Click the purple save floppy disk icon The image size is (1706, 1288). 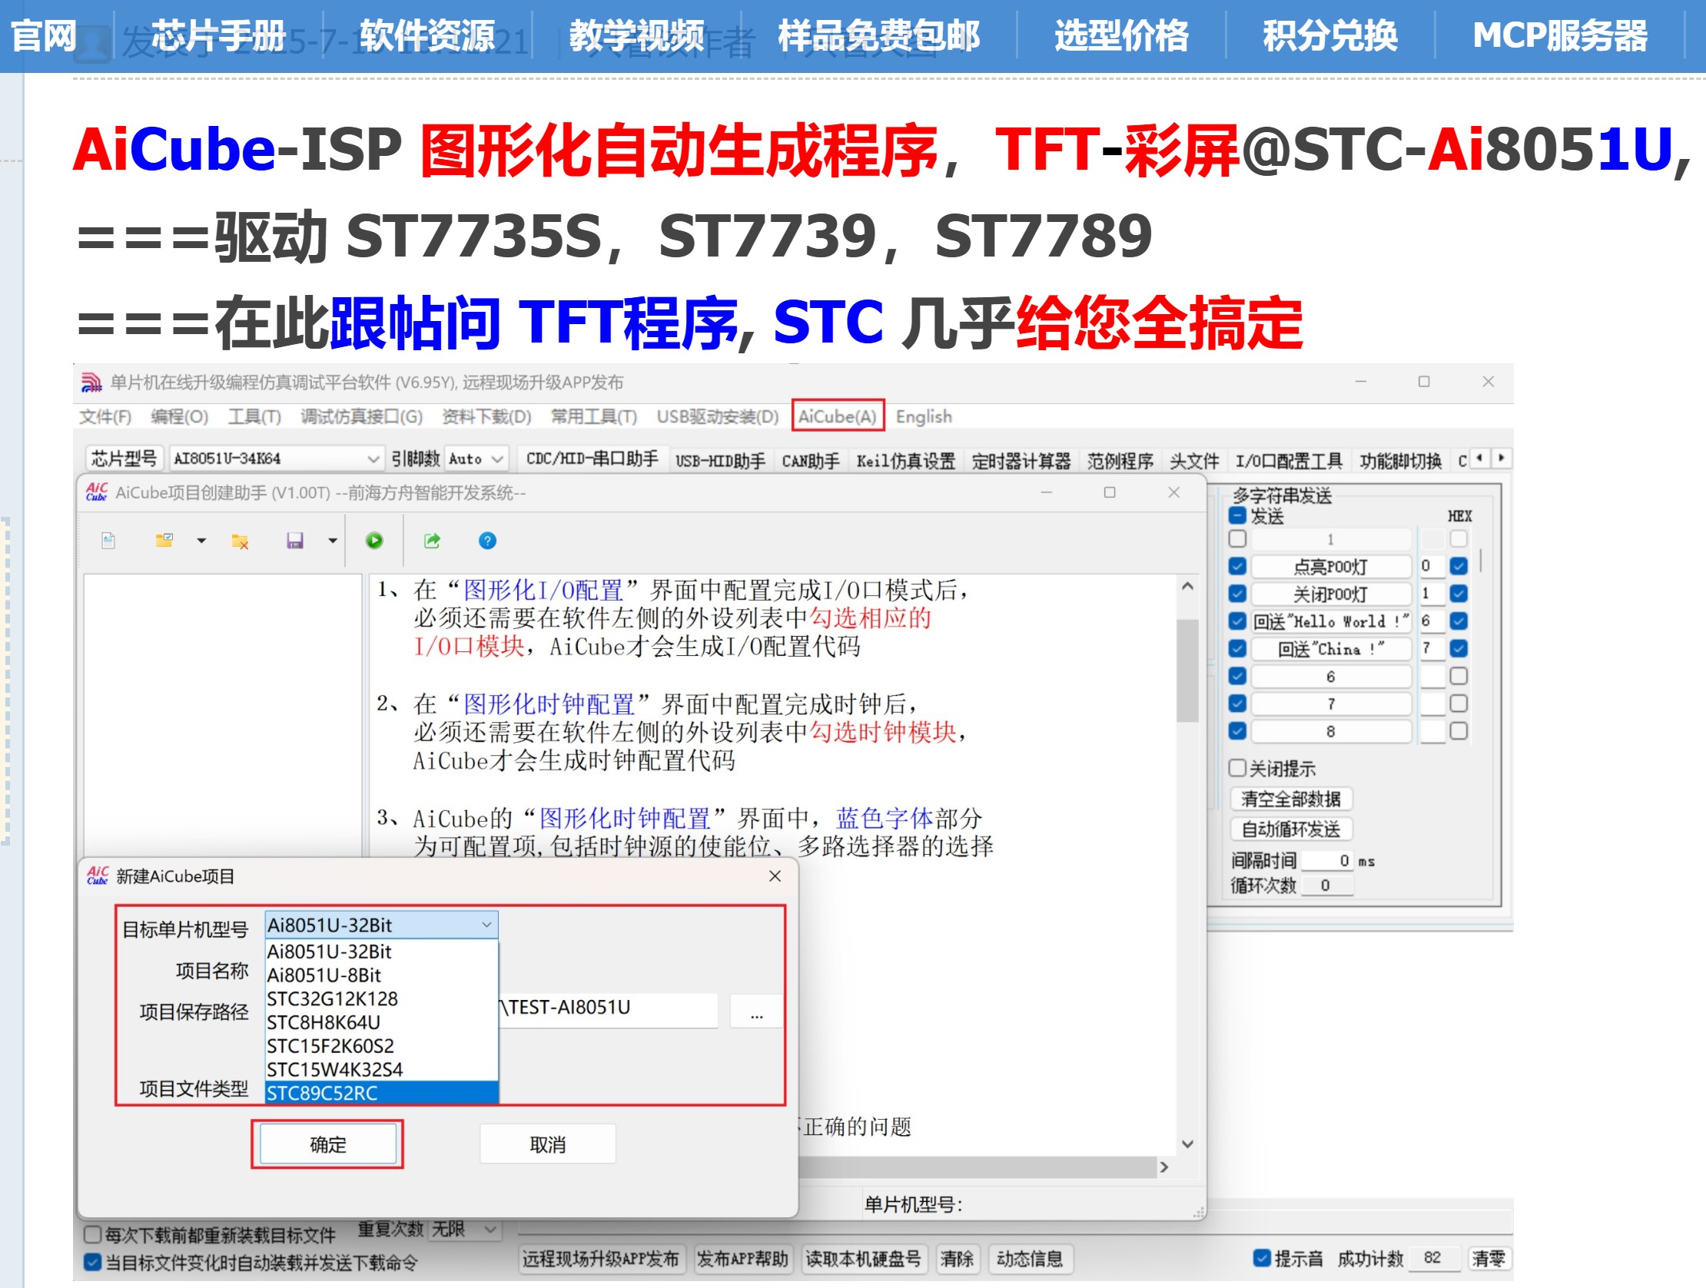tap(294, 541)
